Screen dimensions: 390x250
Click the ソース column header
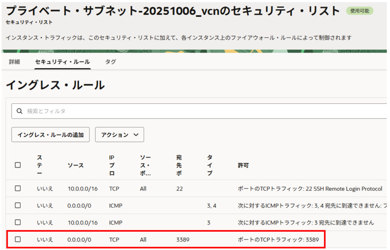75,165
